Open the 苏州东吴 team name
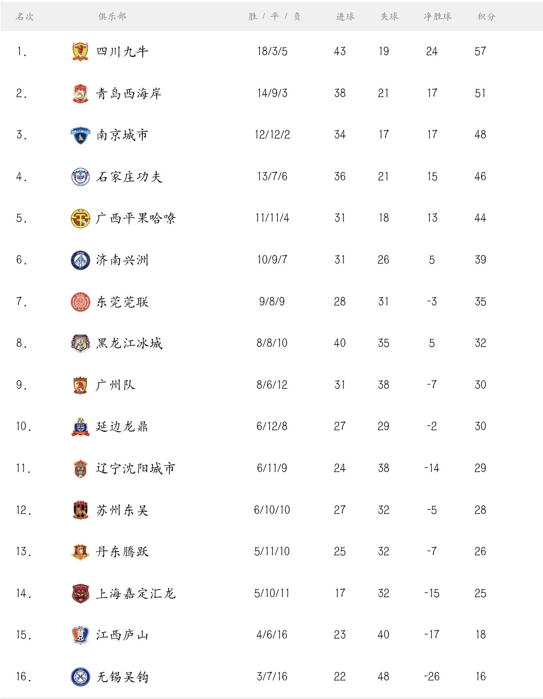This screenshot has width=543, height=699. point(123,510)
